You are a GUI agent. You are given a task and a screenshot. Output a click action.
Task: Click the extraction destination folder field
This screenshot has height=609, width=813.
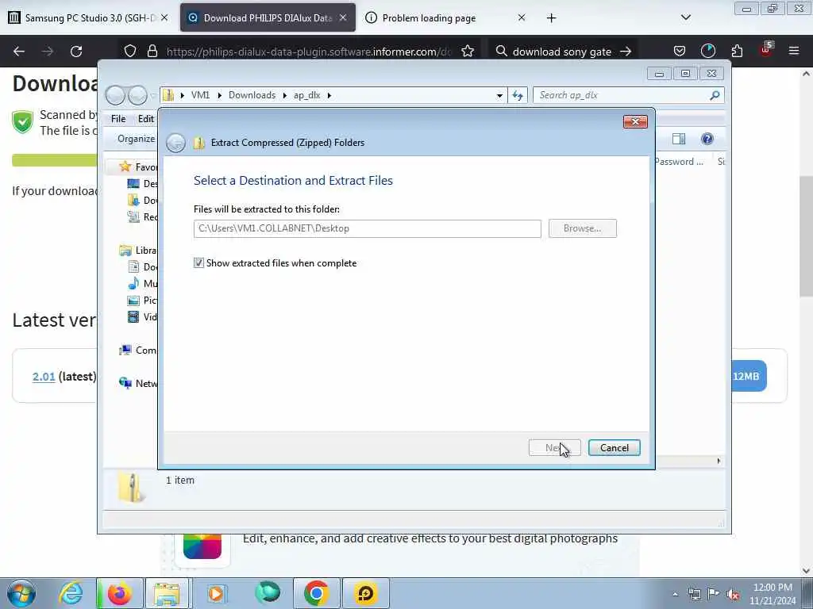coord(367,228)
